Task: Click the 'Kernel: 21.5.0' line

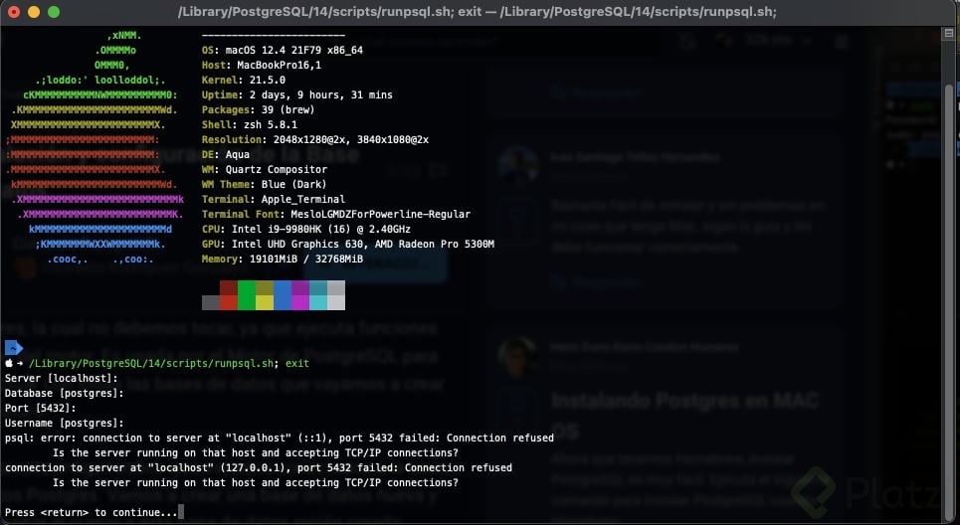Action: [244, 81]
